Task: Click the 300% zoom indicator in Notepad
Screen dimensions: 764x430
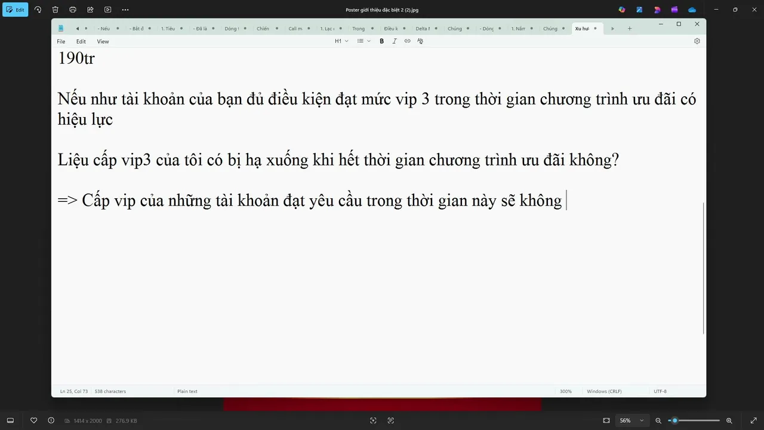Action: click(565, 391)
